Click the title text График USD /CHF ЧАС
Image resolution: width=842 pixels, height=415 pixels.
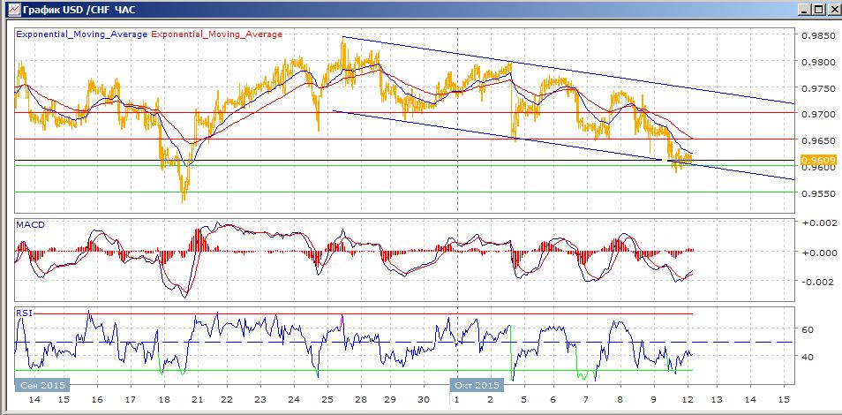[x=79, y=10]
